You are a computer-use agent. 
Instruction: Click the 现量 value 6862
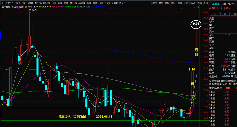pos(227,62)
